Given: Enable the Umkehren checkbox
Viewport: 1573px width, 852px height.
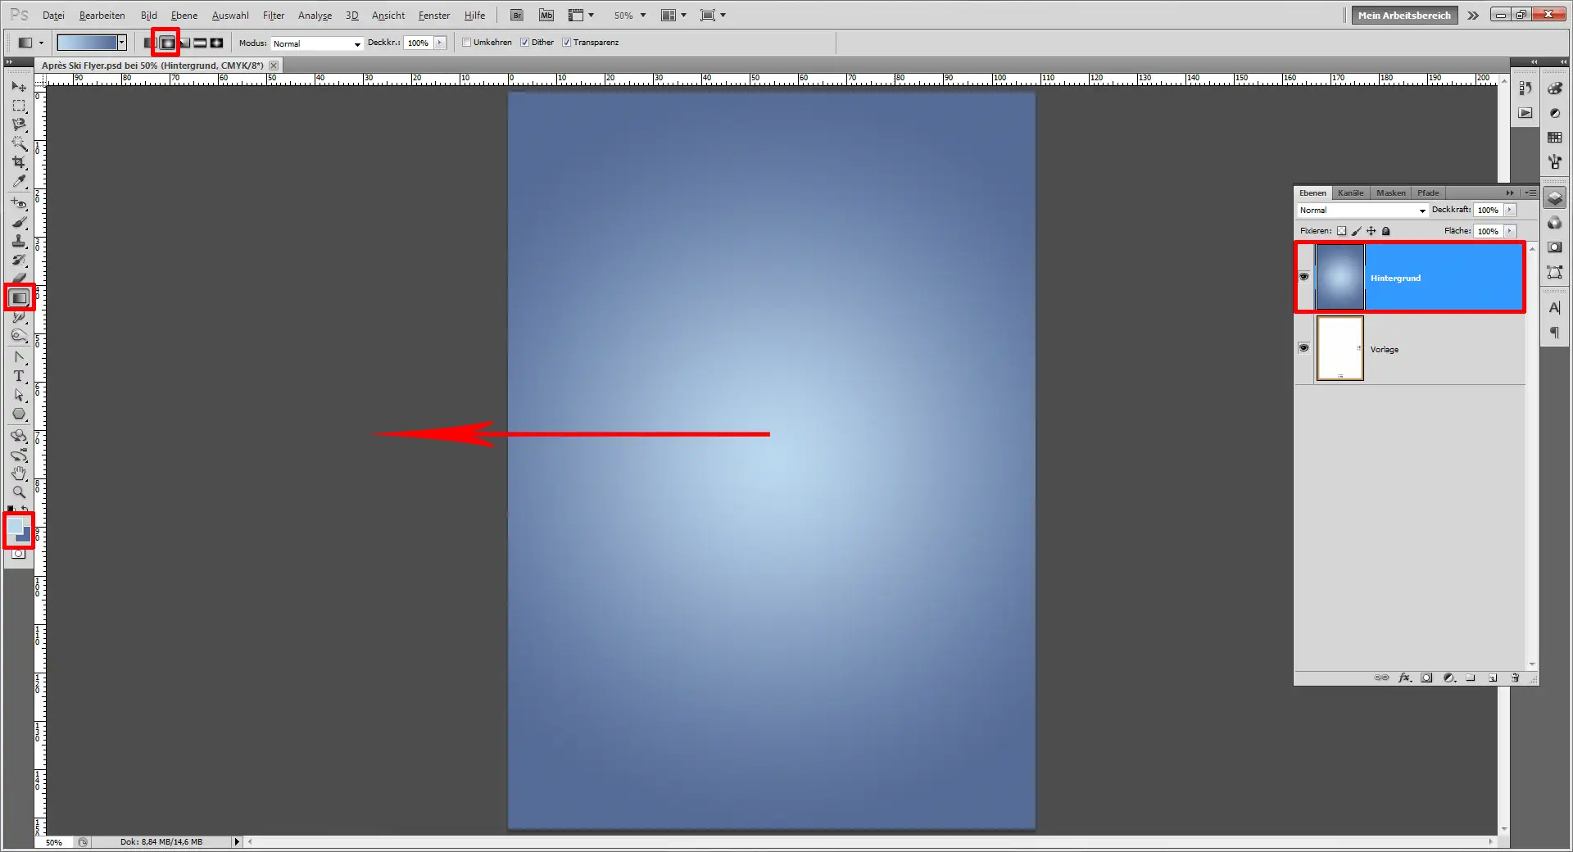Looking at the screenshot, I should [467, 43].
